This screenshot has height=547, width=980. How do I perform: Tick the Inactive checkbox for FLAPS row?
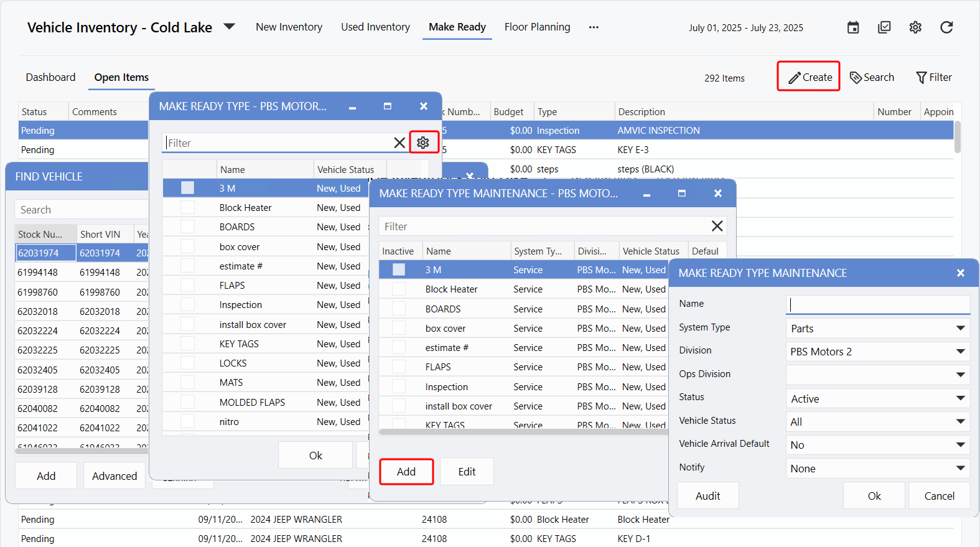tap(399, 367)
